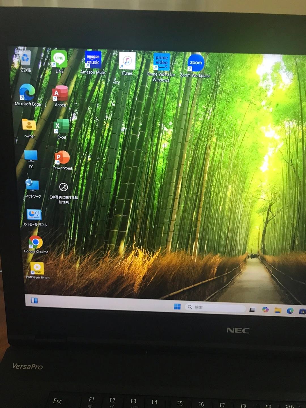Select the iTunes desktop icon

click(x=127, y=61)
